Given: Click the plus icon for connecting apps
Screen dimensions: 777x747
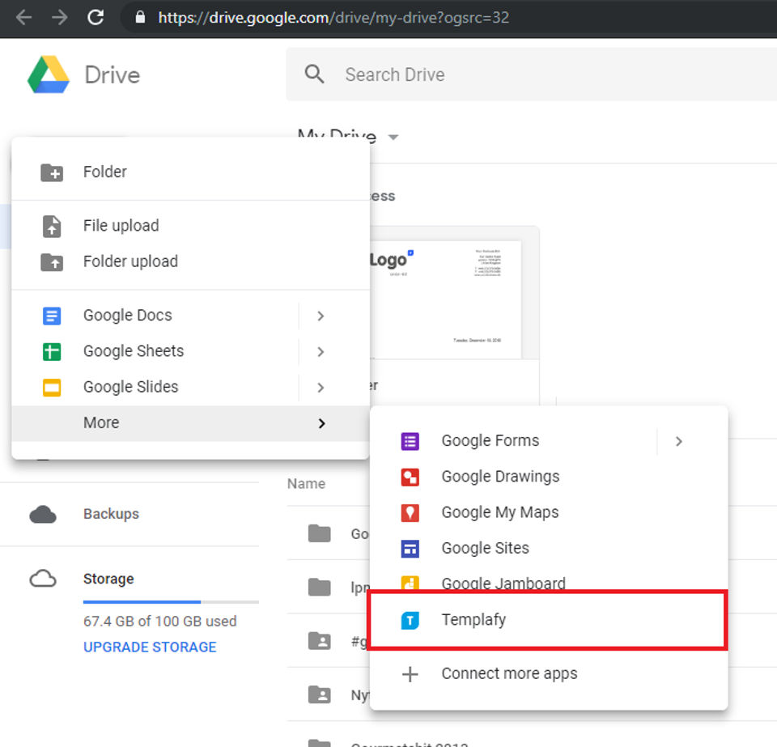Looking at the screenshot, I should pyautogui.click(x=410, y=674).
